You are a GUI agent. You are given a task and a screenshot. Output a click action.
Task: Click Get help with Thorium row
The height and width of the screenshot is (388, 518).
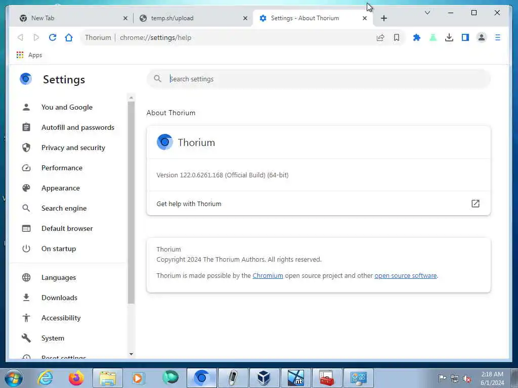pos(319,204)
